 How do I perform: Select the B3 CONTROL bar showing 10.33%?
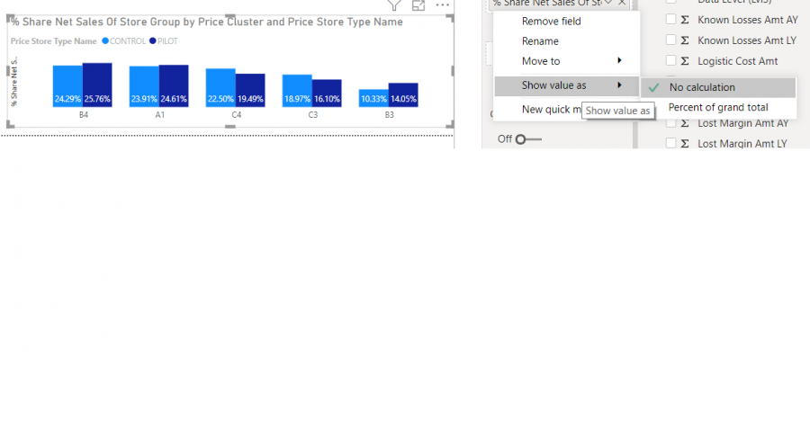pos(373,98)
